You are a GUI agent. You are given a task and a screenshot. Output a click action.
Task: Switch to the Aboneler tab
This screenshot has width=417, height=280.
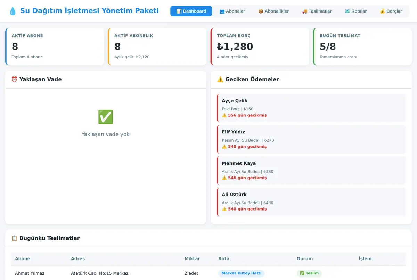click(x=232, y=11)
